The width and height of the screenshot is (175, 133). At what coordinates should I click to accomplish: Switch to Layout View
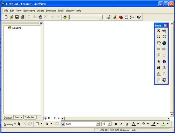tap(49, 118)
